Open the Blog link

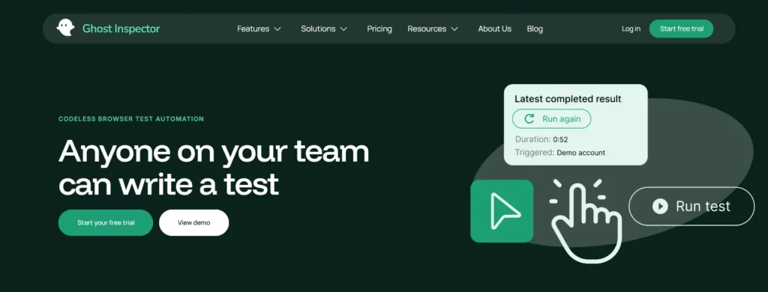pyautogui.click(x=535, y=29)
